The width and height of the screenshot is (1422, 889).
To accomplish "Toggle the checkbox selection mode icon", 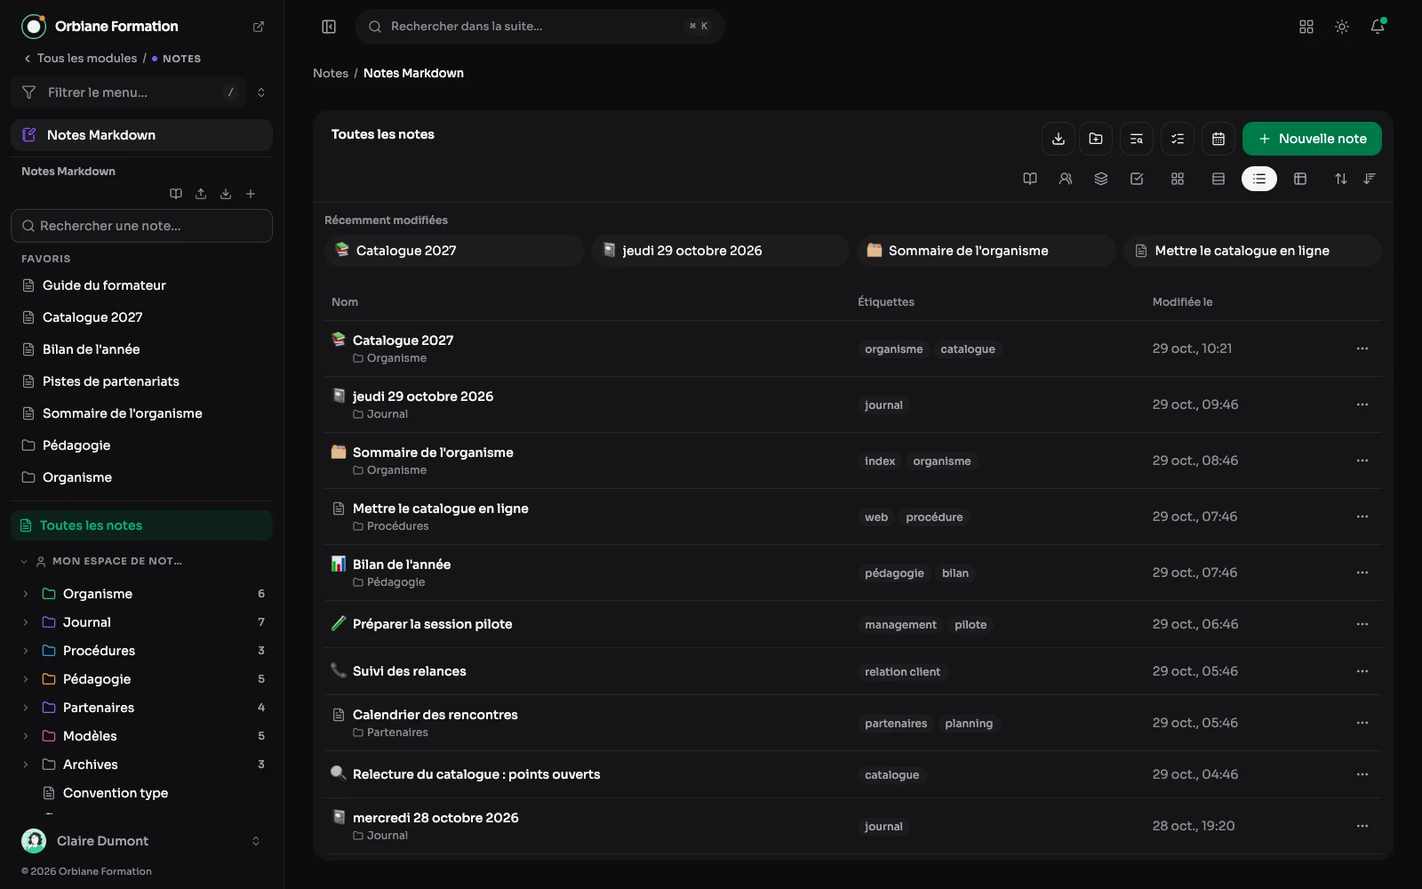I will coord(1137,179).
